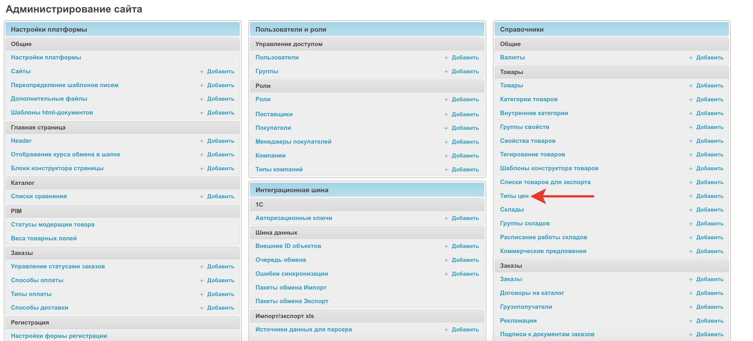
Task: Click plus icon beside Пользователи row
Action: pos(446,58)
